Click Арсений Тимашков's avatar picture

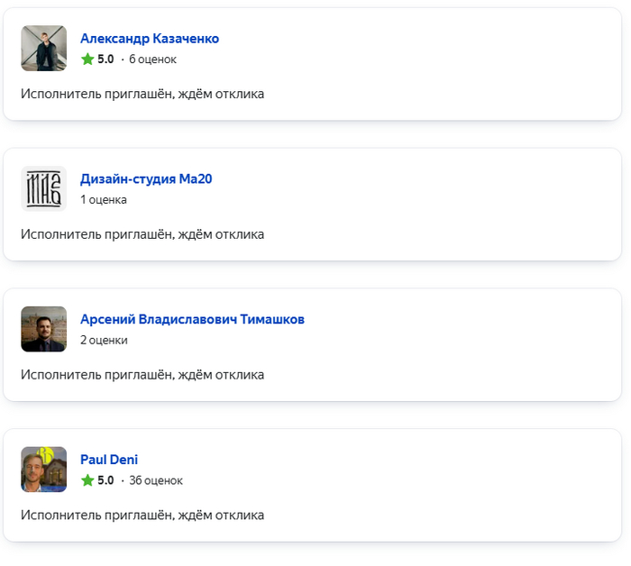(43, 329)
